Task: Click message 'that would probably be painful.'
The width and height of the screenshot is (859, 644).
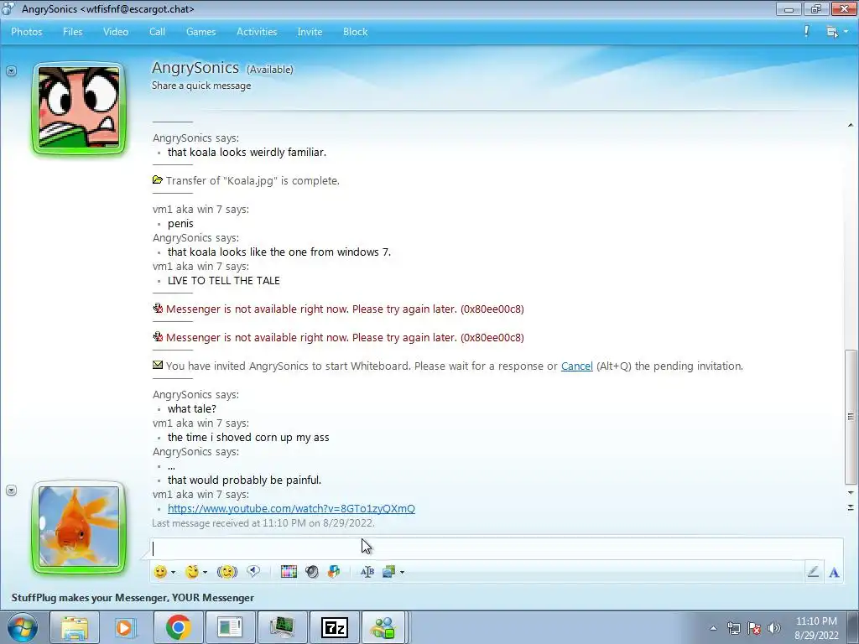Action: point(244,480)
